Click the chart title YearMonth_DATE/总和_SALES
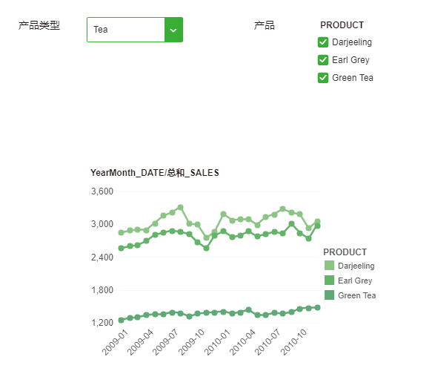 click(x=155, y=173)
